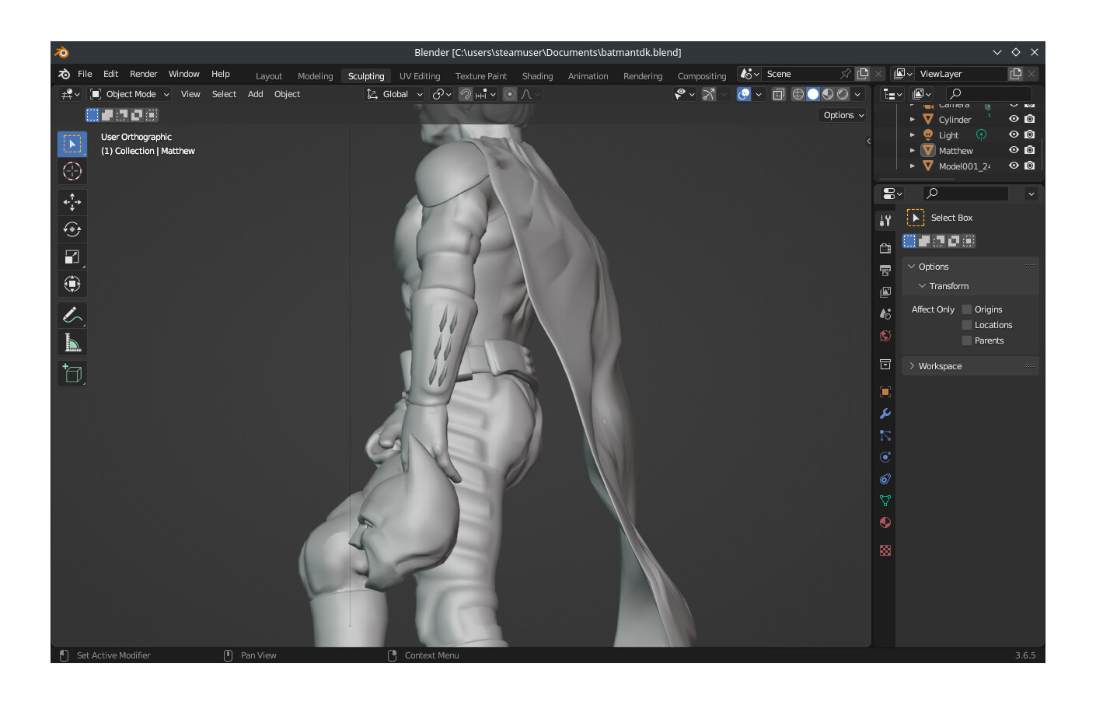Switch to the Shading workspace tab
The width and height of the screenshot is (1096, 723).
537,76
